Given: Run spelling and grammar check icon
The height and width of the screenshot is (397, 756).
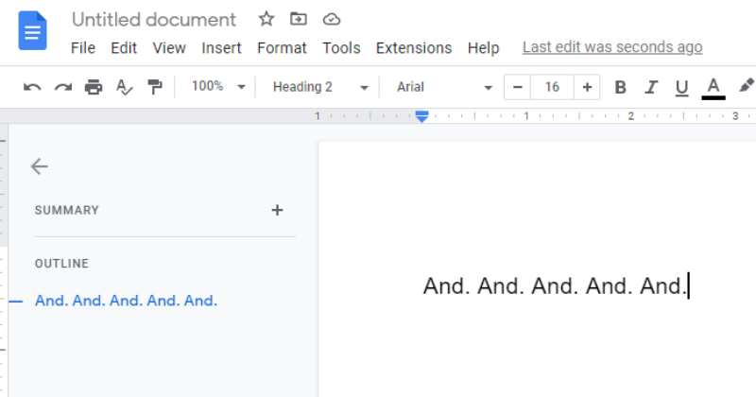Looking at the screenshot, I should tap(125, 87).
